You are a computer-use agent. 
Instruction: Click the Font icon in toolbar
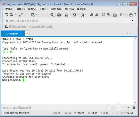click(82, 15)
